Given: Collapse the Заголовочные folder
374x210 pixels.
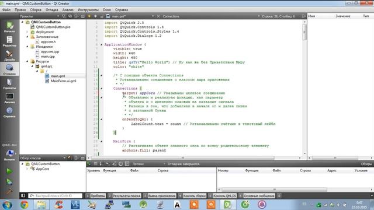Looking at the screenshot, I should click(x=27, y=37).
